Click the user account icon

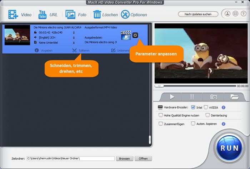pos(227,14)
